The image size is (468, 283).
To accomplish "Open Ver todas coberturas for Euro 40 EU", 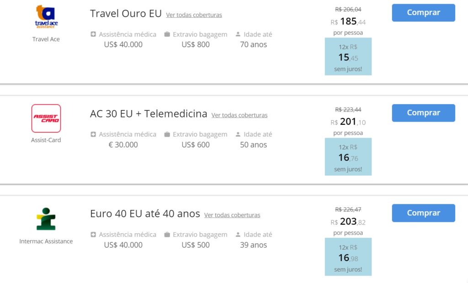I will (x=232, y=215).
